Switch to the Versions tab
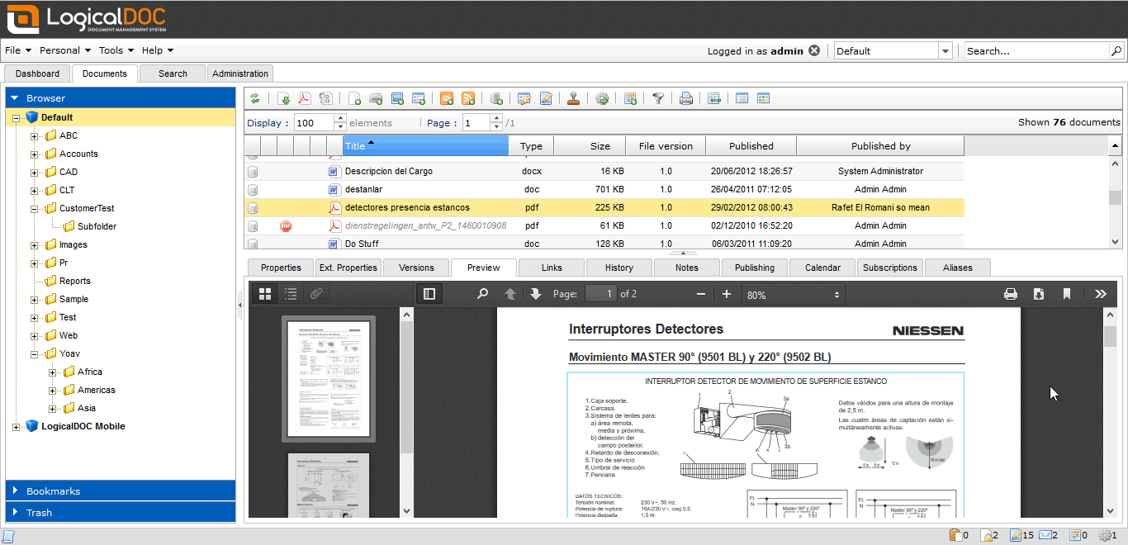 (415, 268)
